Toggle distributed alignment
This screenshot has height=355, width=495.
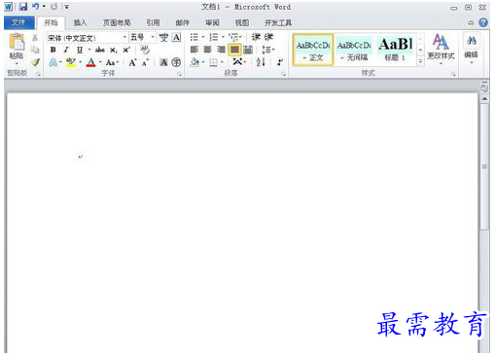[248, 50]
